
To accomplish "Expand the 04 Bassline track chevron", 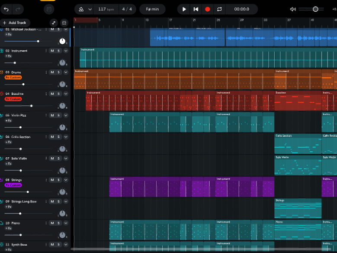I will click(66, 94).
